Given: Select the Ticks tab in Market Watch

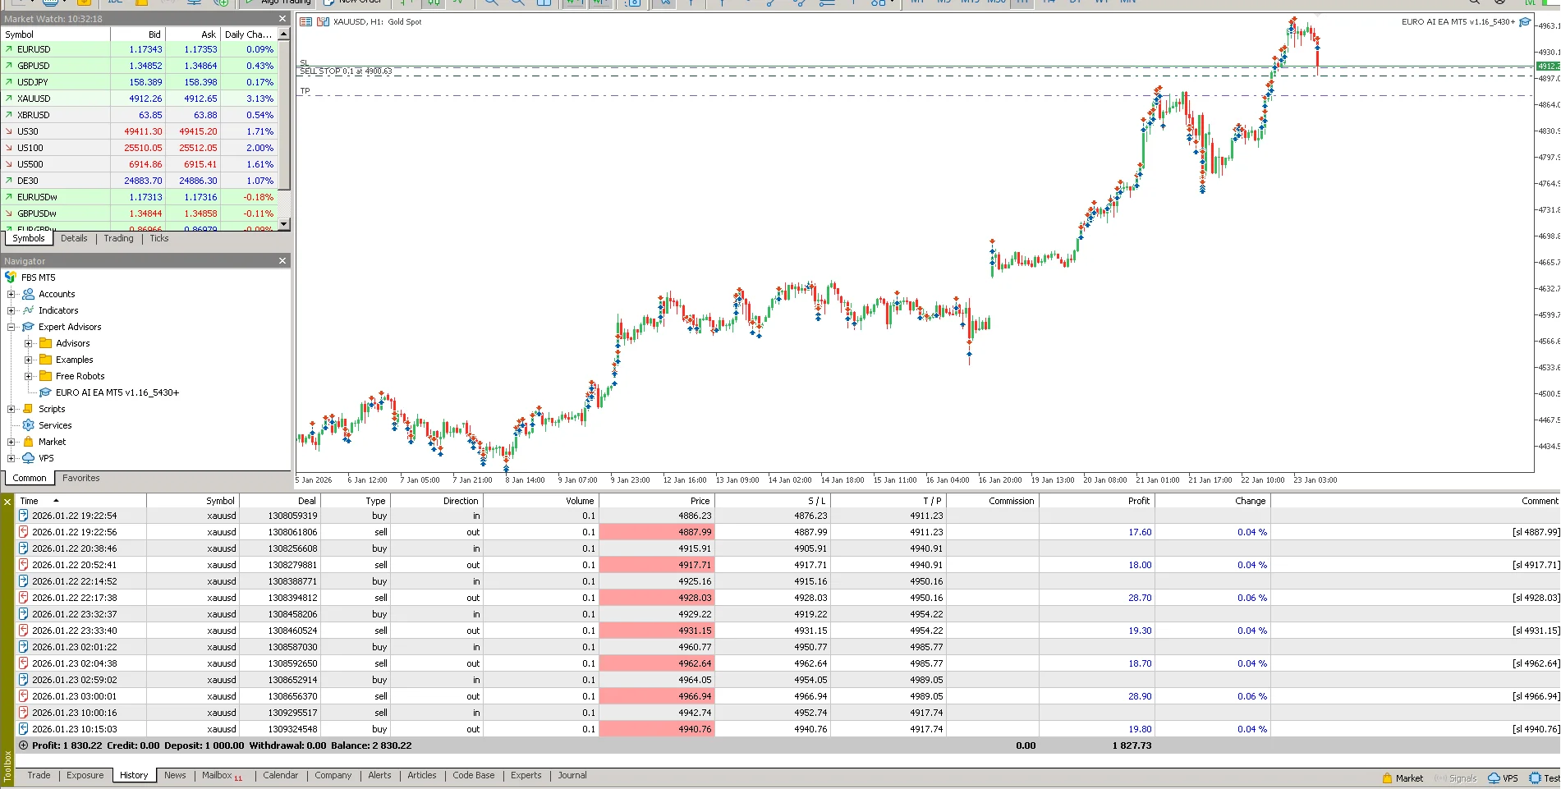Looking at the screenshot, I should (x=158, y=238).
